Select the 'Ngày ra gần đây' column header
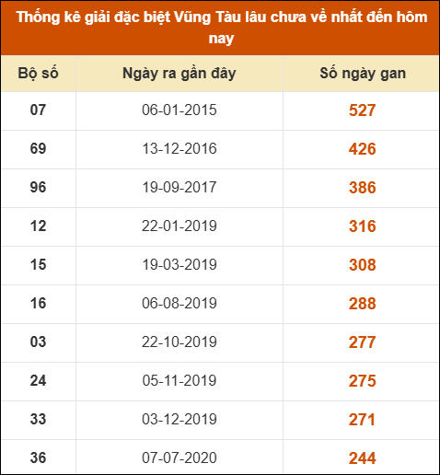 pyautogui.click(x=179, y=74)
